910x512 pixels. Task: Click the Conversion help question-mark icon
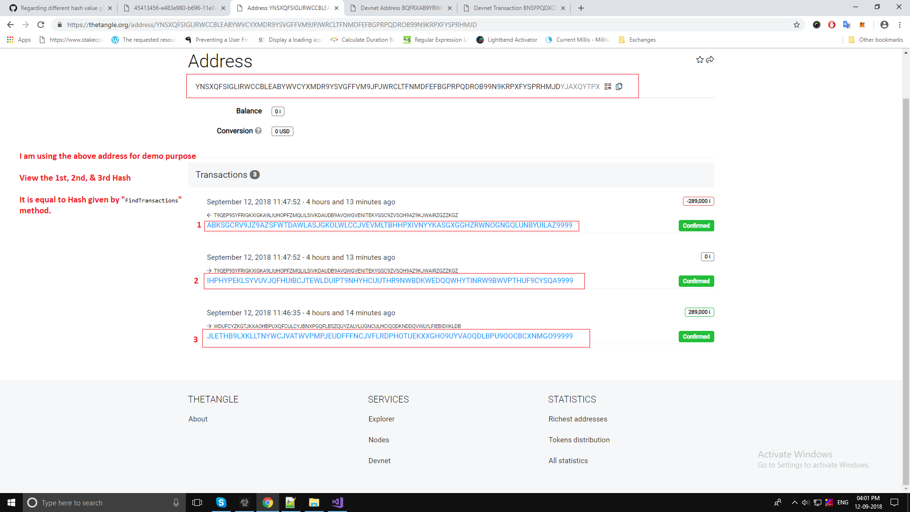(x=259, y=131)
